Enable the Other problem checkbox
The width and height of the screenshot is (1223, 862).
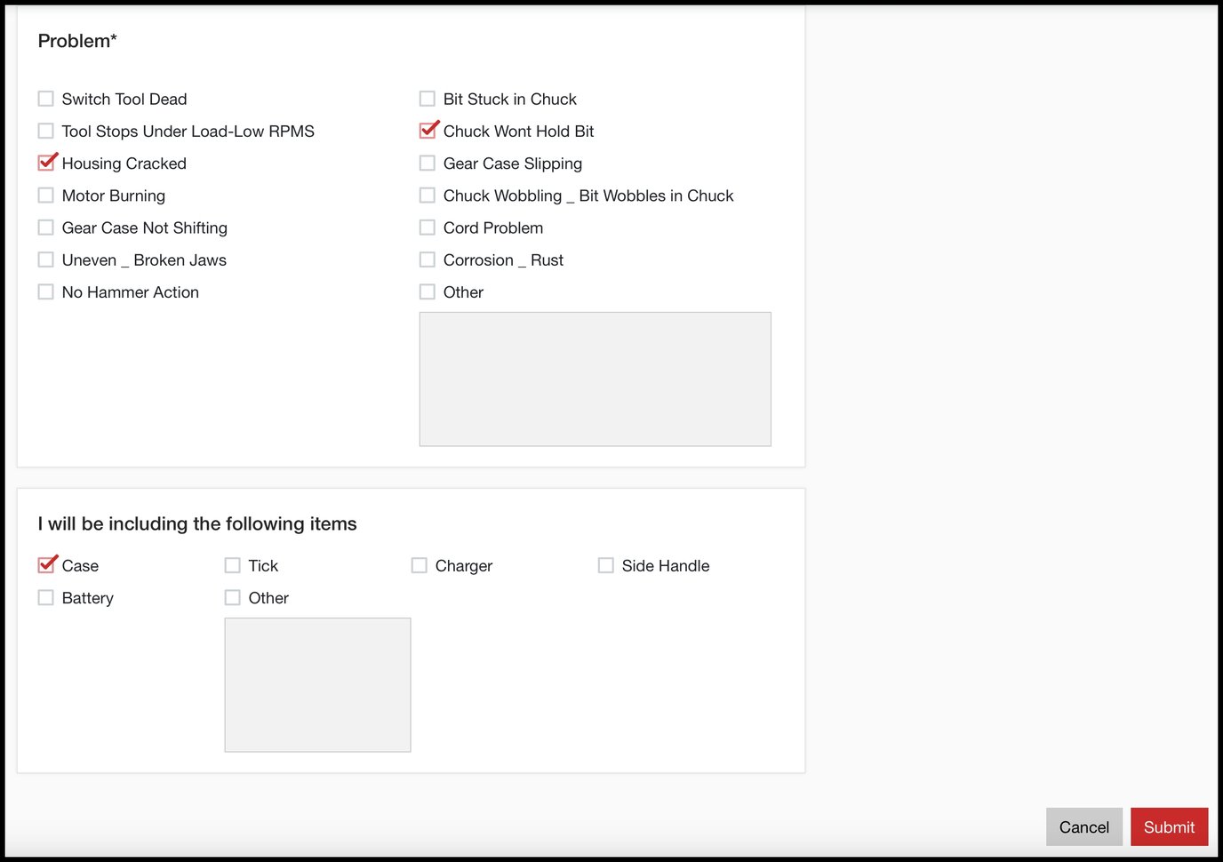point(427,291)
